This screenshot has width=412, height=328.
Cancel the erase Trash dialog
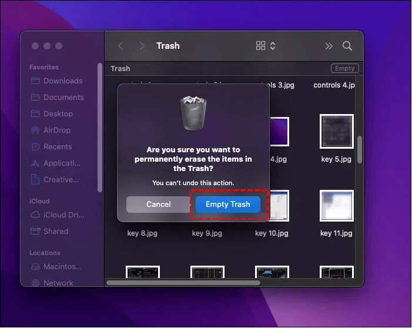pos(158,205)
